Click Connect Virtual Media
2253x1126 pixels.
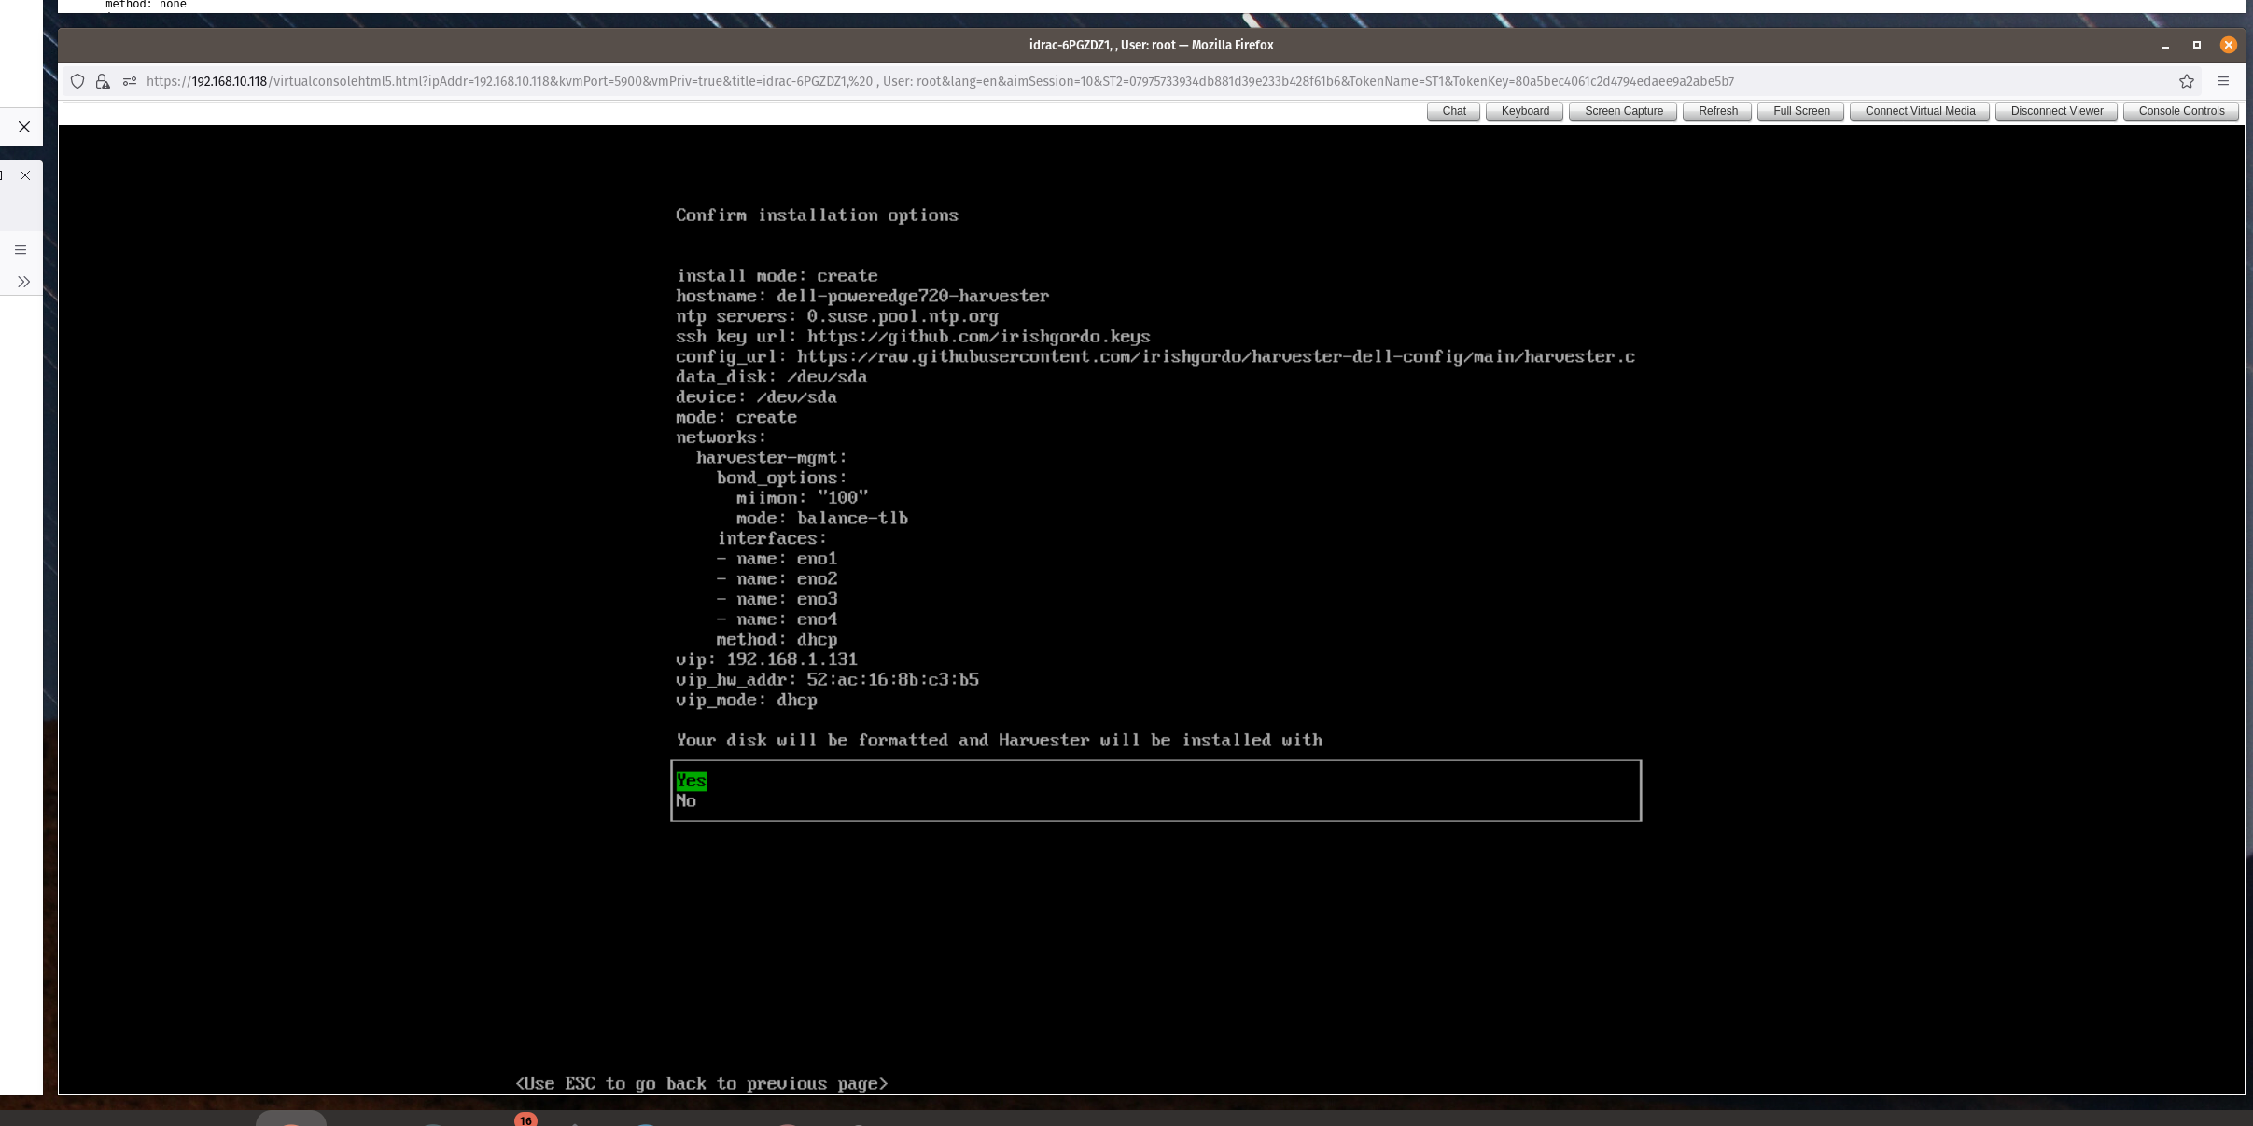1919,111
